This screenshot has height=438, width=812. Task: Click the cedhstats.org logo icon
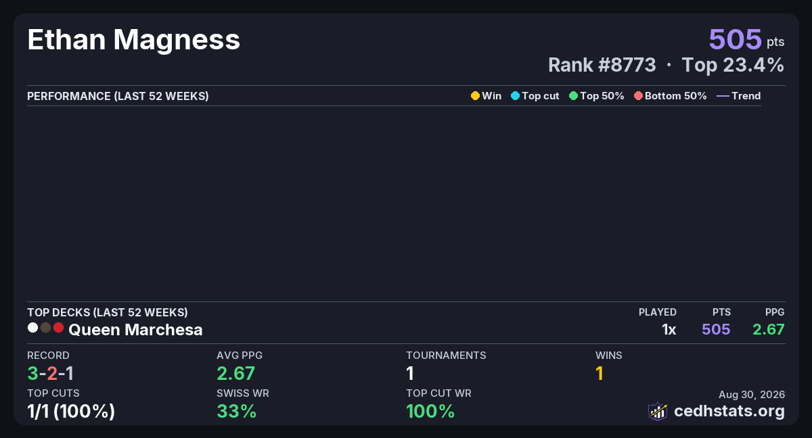[x=658, y=411]
